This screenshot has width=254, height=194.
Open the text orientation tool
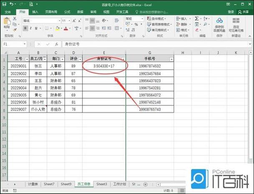point(104,20)
